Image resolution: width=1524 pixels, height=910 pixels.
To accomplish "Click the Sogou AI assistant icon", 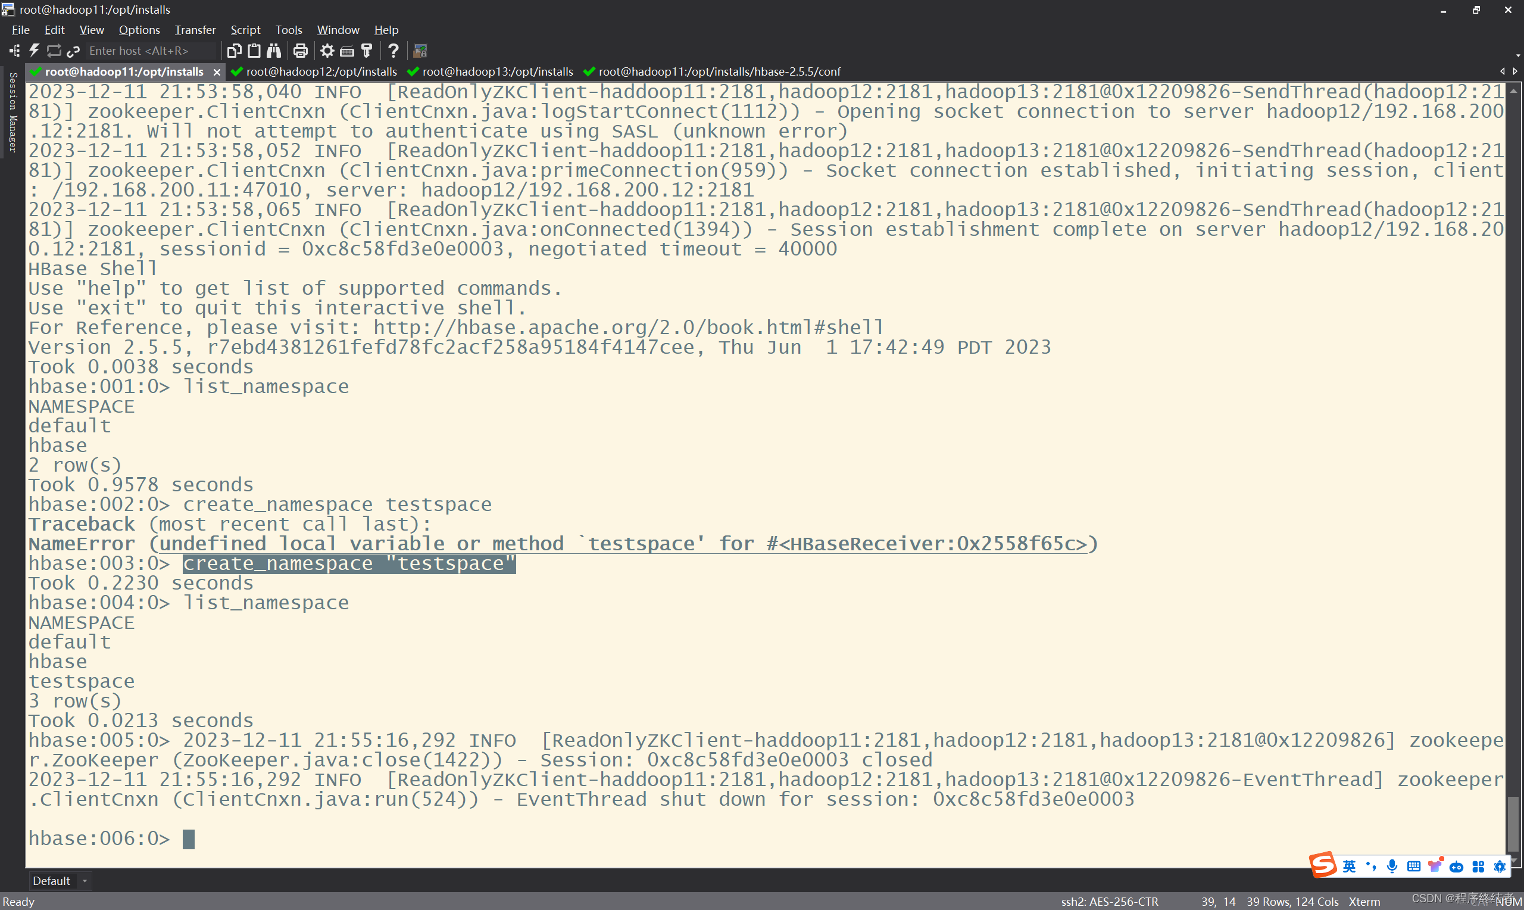I will pyautogui.click(x=1500, y=867).
